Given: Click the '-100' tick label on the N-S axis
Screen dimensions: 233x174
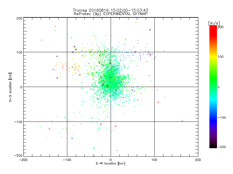Looking at the screenshot, I should (18, 122).
